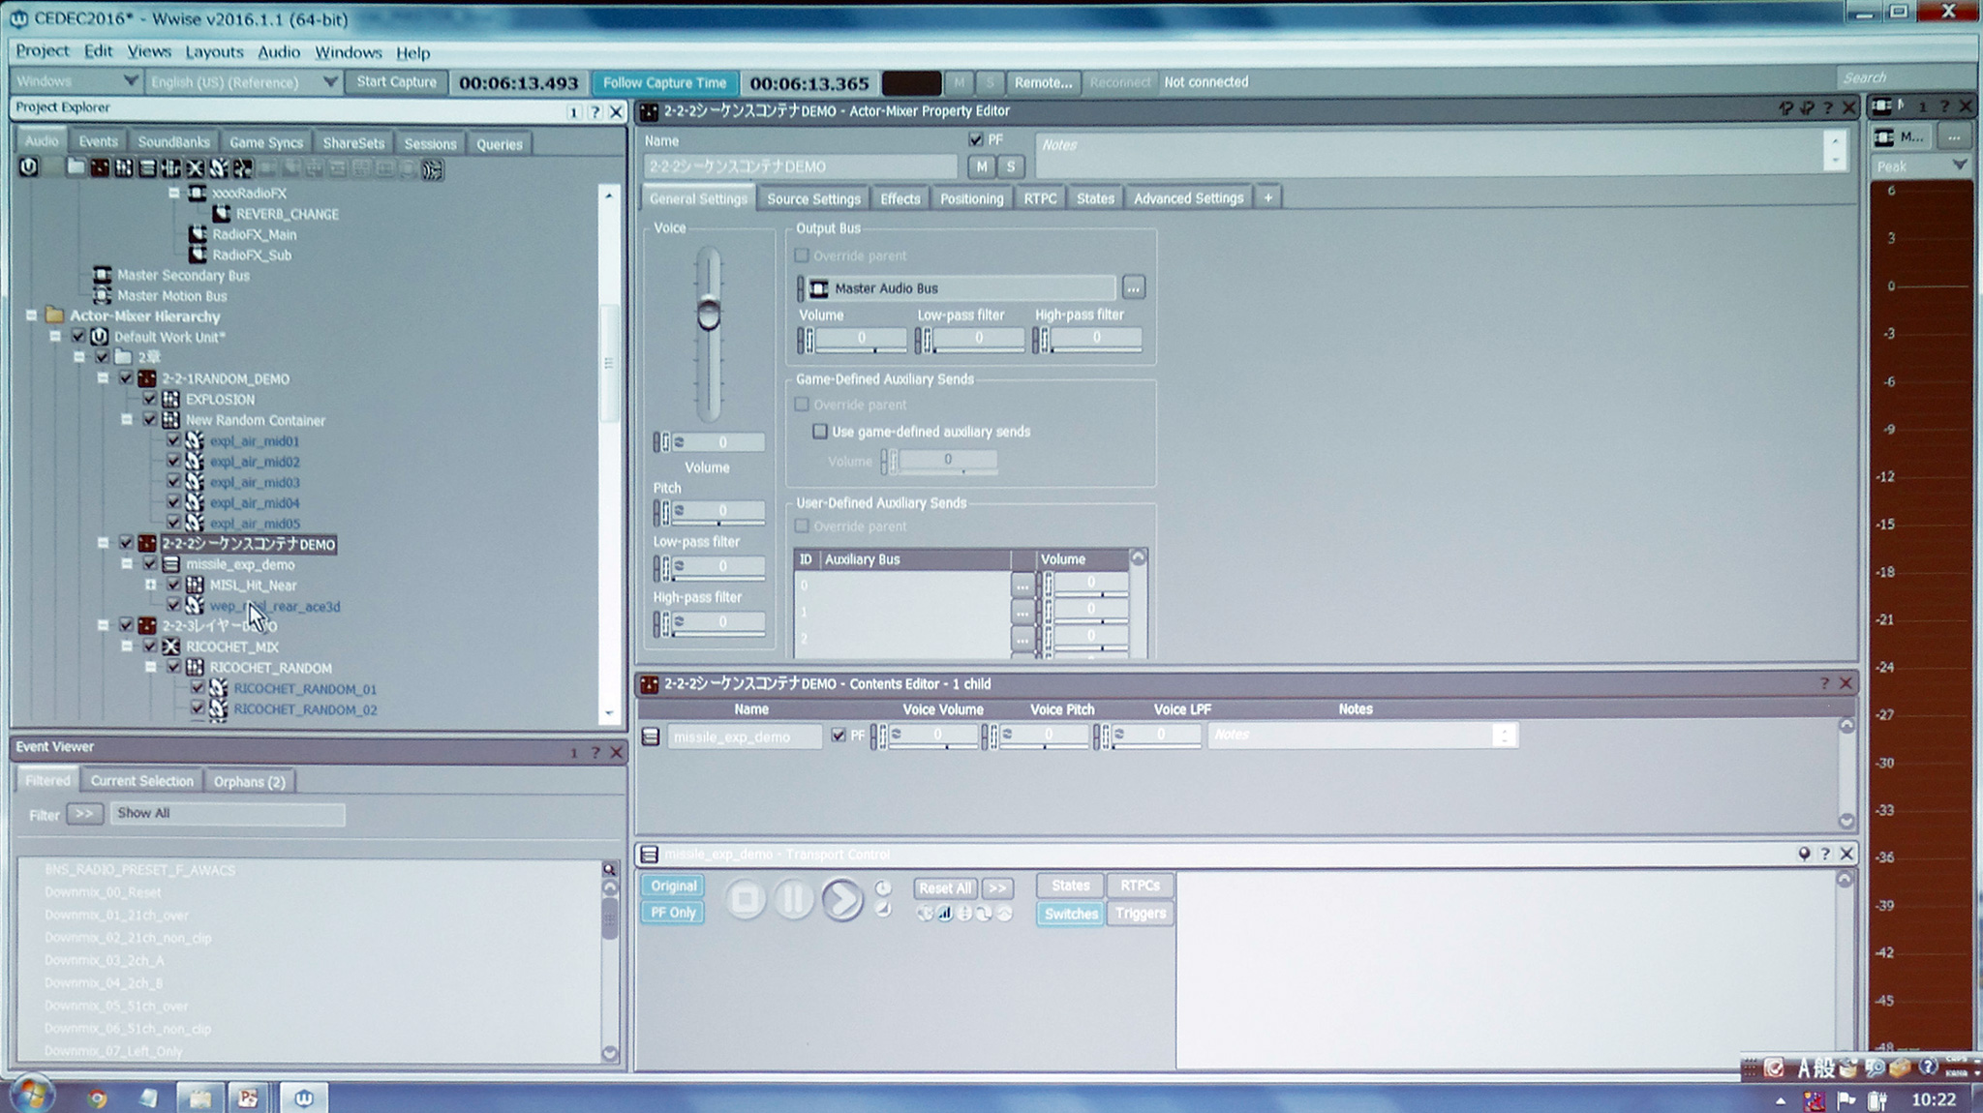Select Master Motion Bus in tree
Screen dimensions: 1983x1113
tap(171, 296)
